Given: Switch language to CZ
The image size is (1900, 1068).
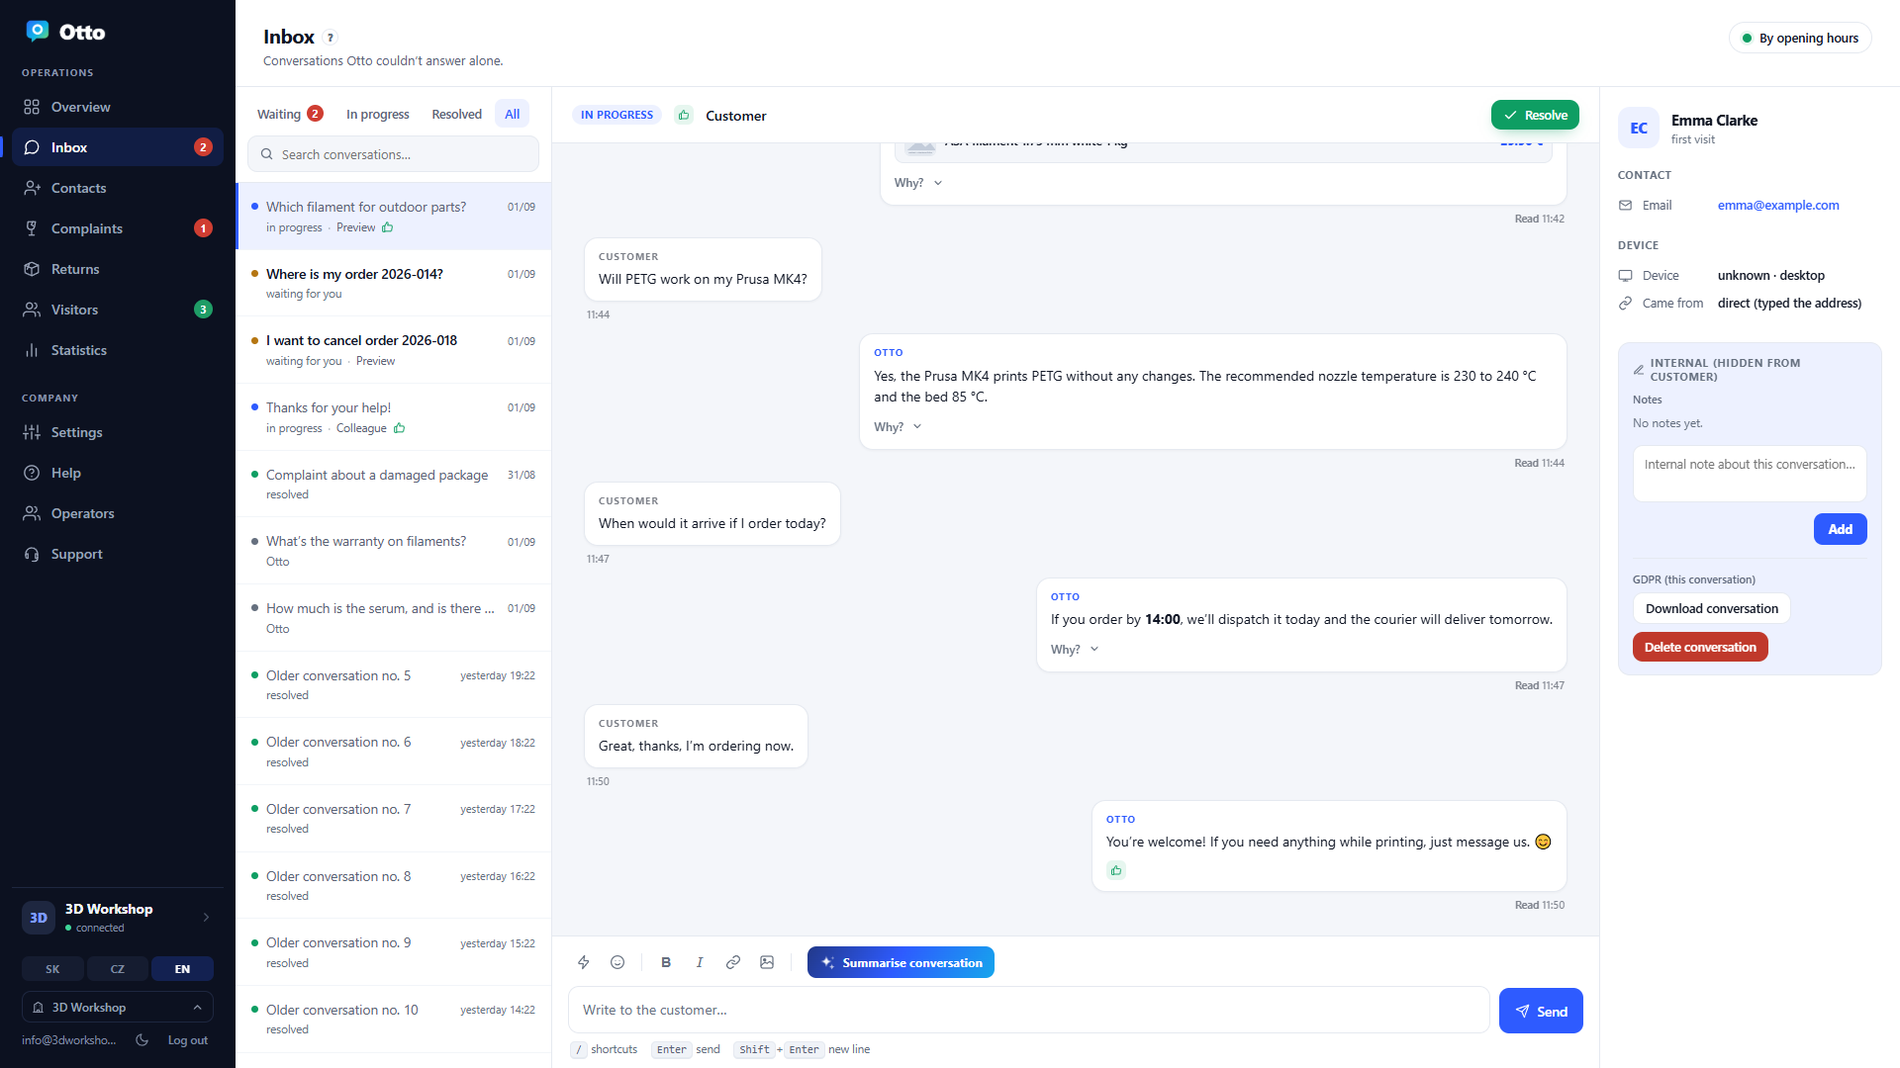Looking at the screenshot, I should [118, 969].
